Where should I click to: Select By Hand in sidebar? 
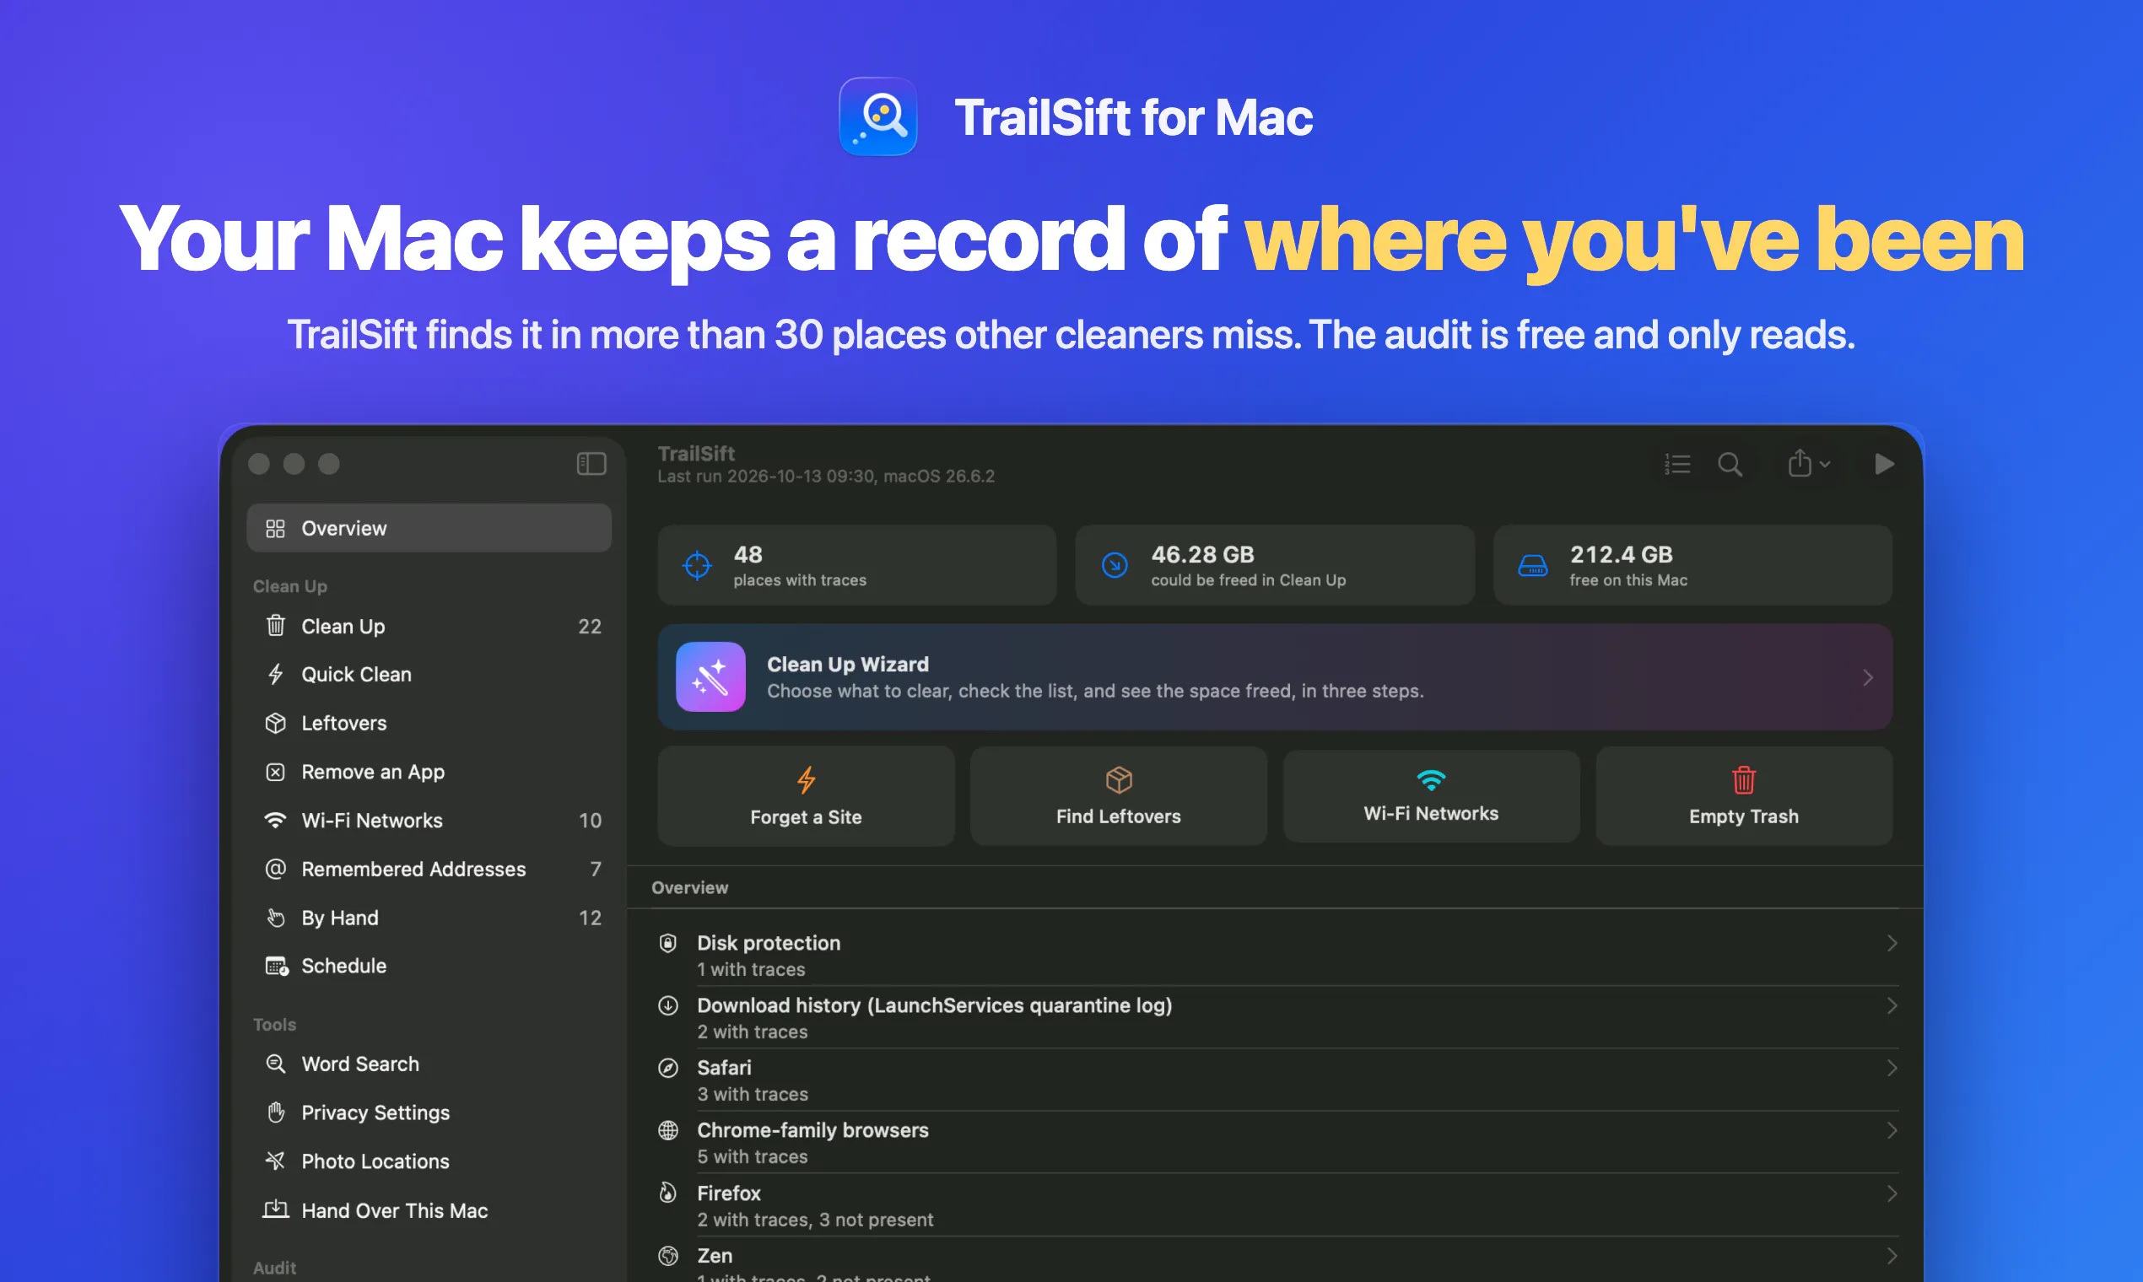(x=429, y=918)
